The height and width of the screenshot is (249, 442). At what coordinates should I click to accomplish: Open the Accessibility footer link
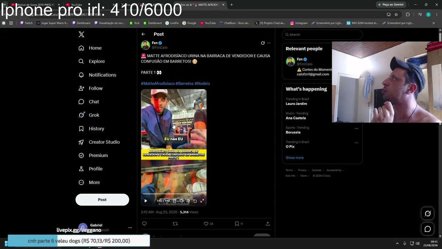click(334, 170)
